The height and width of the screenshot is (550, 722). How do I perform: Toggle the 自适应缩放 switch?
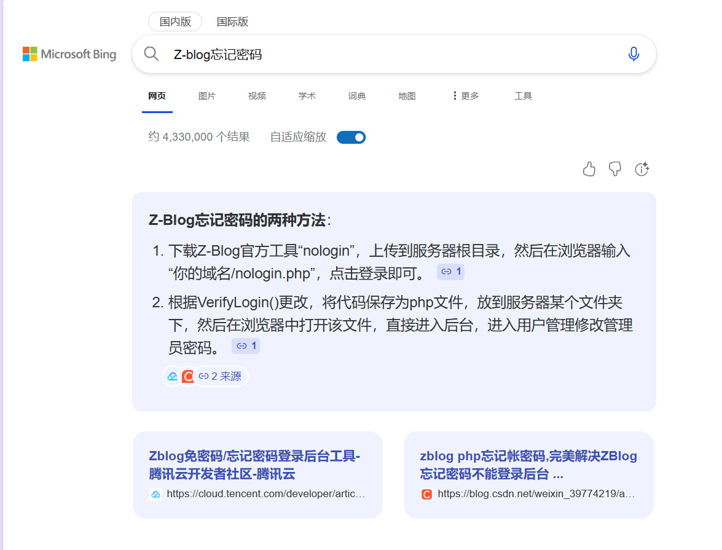click(351, 137)
